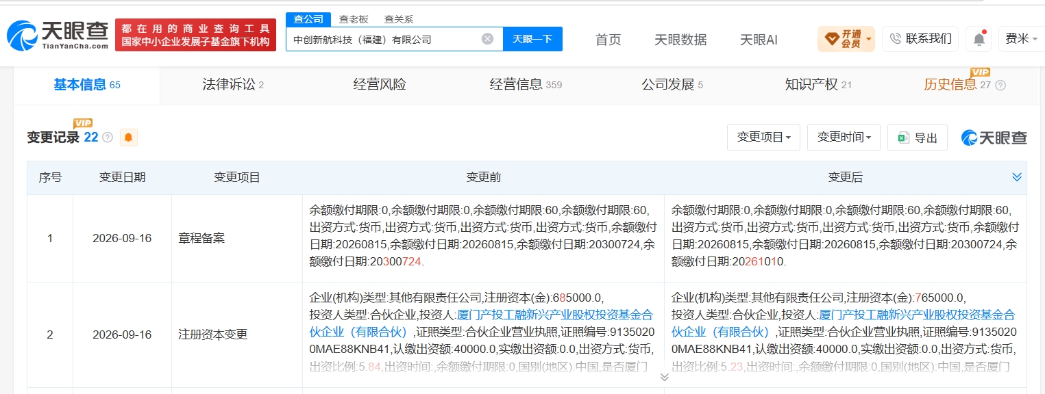Expand the truncated row 2 content
The image size is (1045, 394).
click(664, 377)
